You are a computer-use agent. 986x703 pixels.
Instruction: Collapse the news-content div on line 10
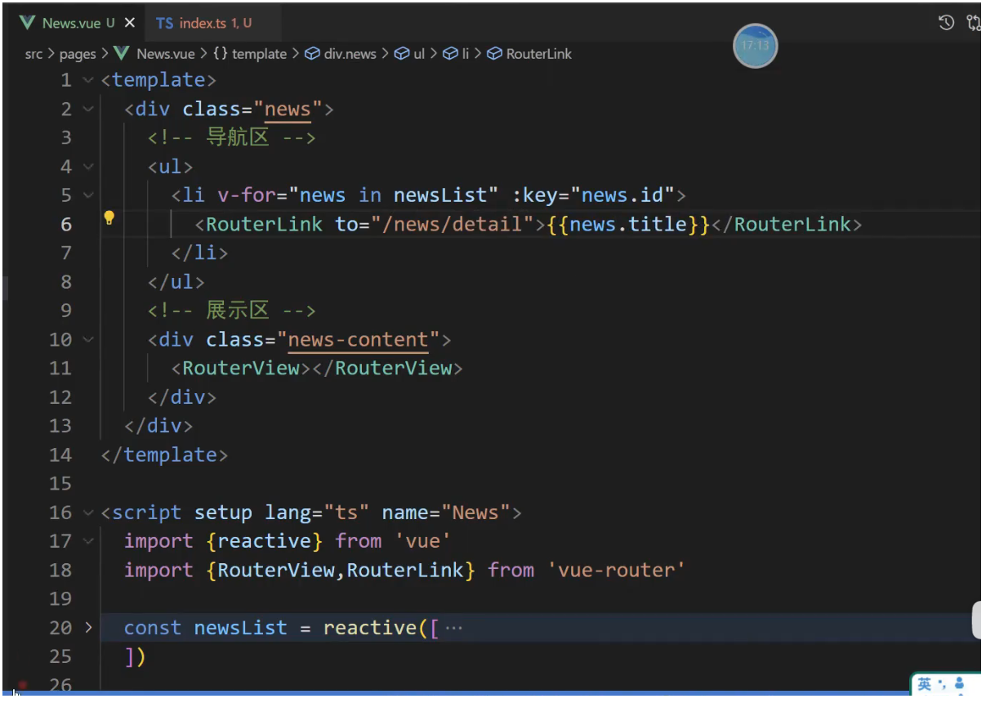pos(88,339)
